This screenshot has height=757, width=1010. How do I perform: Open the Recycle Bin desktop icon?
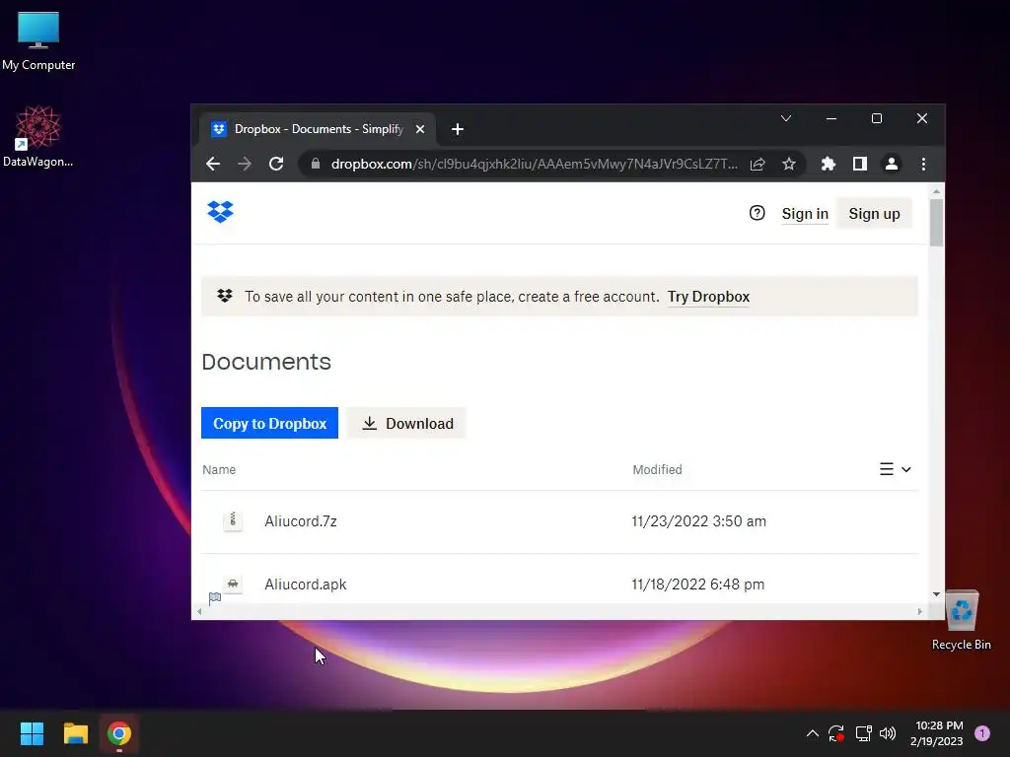click(x=961, y=621)
